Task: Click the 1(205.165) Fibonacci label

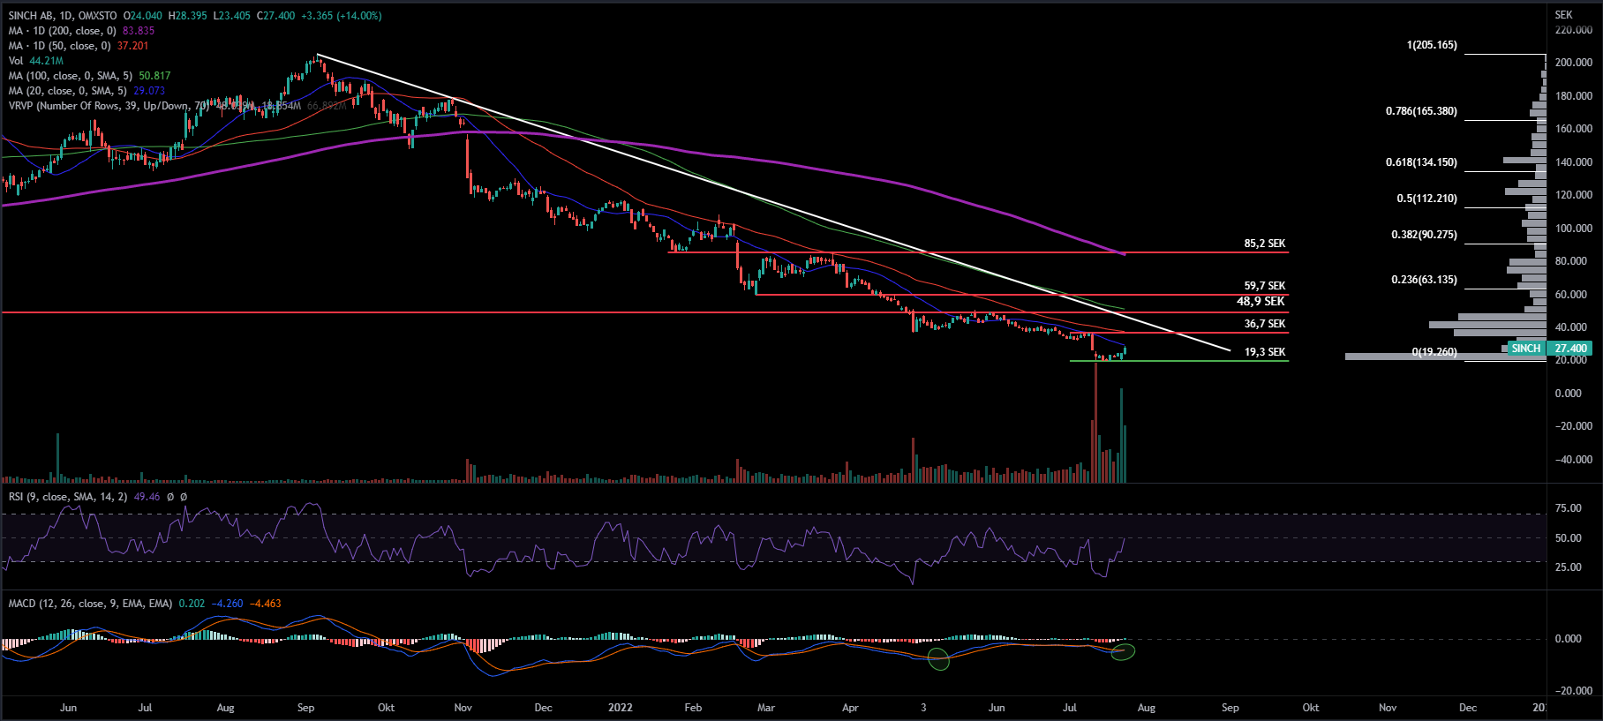Action: (1431, 45)
